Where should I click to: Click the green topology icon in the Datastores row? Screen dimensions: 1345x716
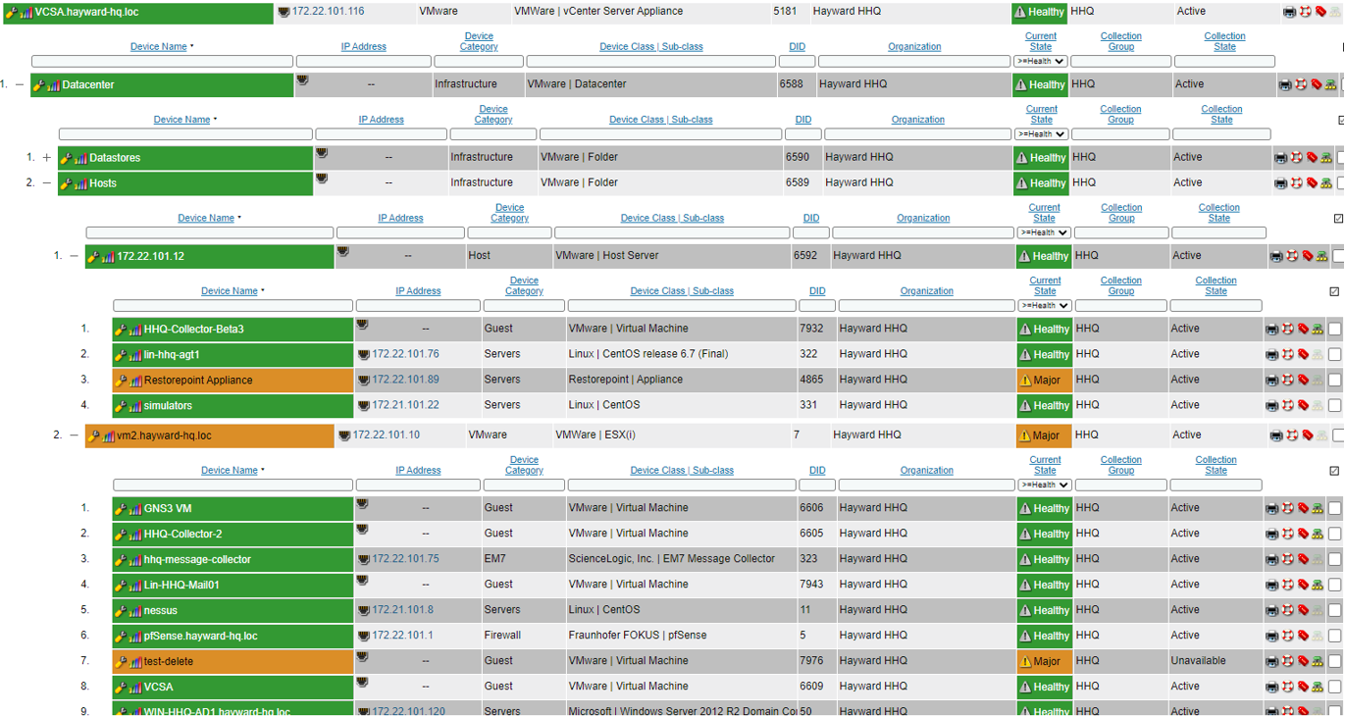[x=1326, y=158]
